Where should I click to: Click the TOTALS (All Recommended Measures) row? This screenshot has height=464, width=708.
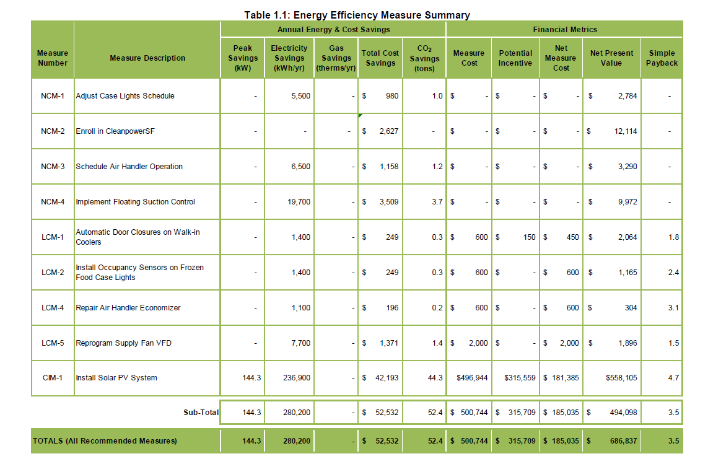click(x=105, y=440)
